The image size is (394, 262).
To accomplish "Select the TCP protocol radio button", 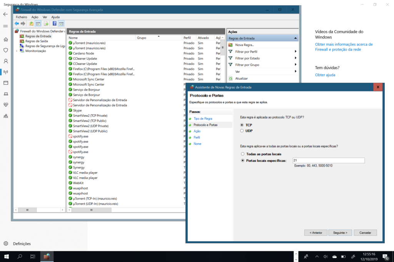I will (x=242, y=125).
